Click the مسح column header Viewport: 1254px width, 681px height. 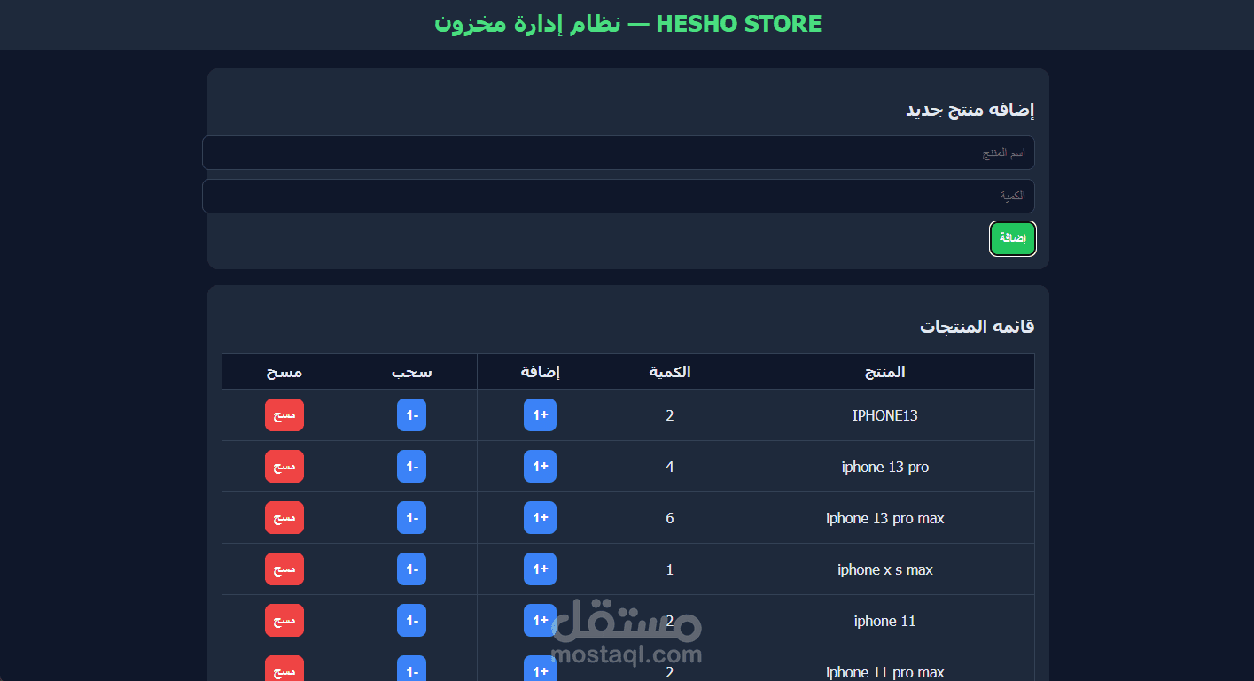tap(284, 372)
